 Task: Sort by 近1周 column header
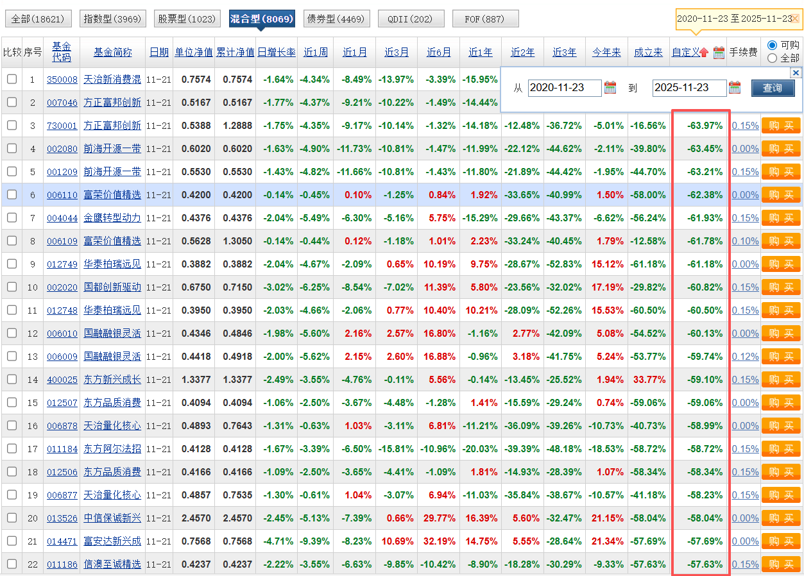tap(315, 52)
